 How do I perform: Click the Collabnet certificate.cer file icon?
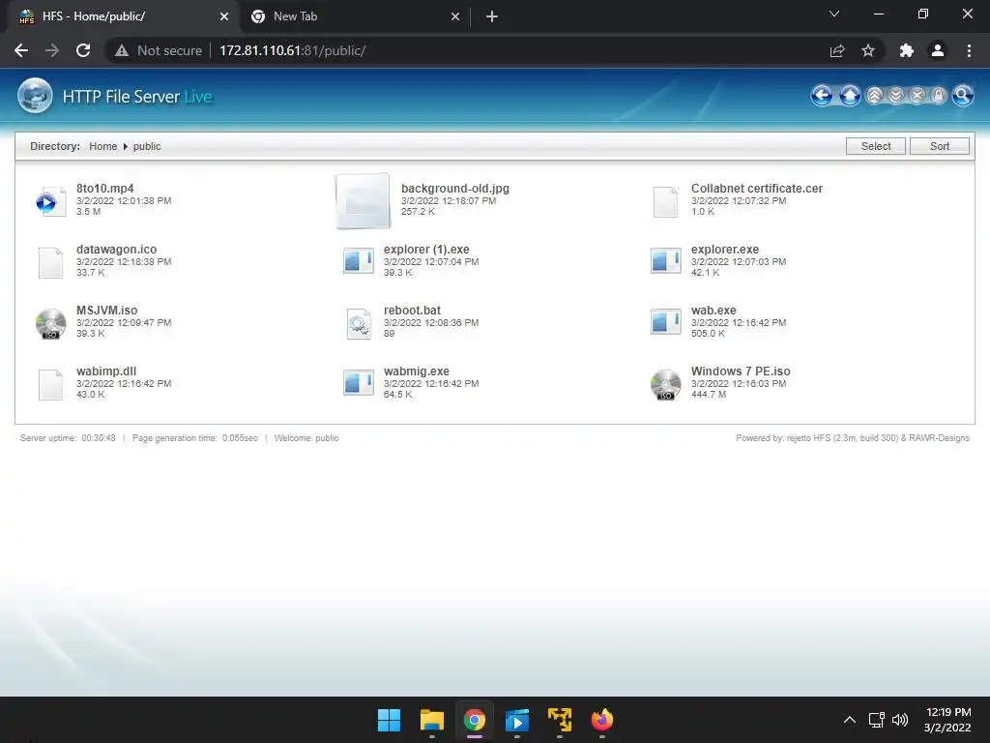click(x=665, y=201)
